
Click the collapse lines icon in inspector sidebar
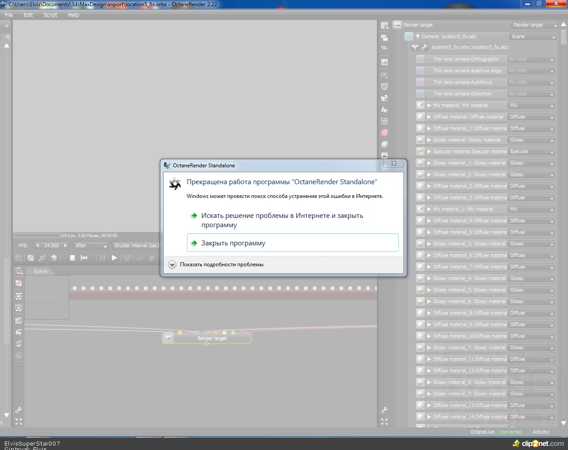384,48
